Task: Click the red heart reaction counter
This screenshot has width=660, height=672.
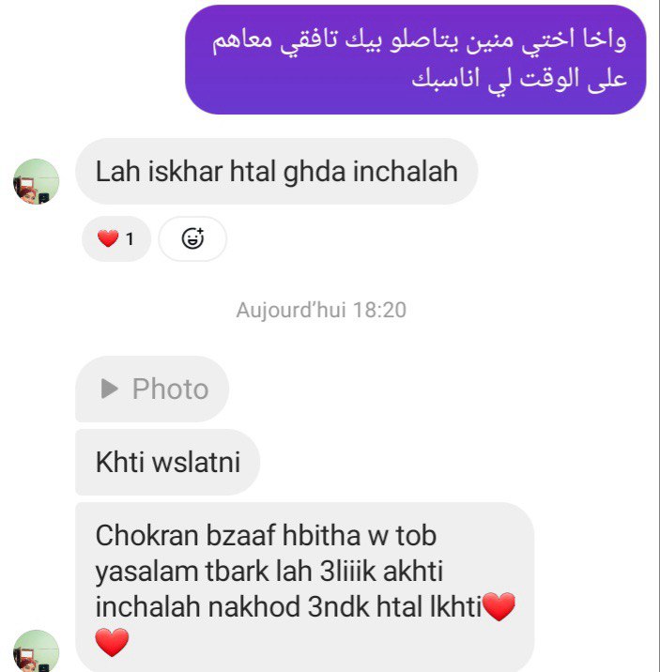Action: [116, 238]
